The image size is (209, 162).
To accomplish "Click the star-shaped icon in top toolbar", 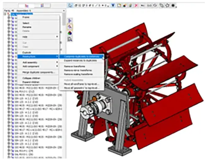I will tap(167, 5).
